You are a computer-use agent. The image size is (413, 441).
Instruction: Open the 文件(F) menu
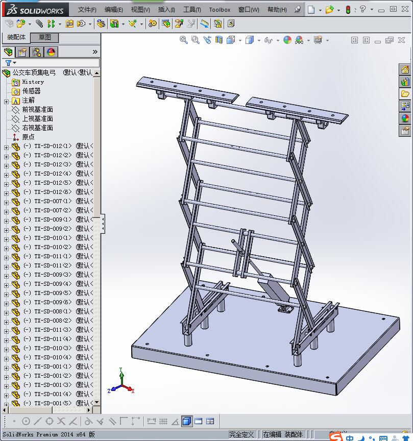(87, 10)
